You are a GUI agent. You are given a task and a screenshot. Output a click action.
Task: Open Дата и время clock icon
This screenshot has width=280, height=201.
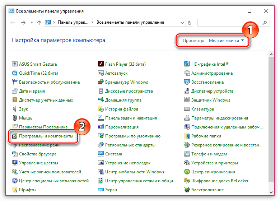[x=15, y=91]
